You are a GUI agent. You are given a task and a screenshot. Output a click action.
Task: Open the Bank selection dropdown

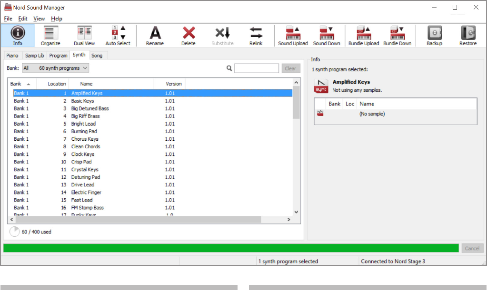[x=56, y=68]
